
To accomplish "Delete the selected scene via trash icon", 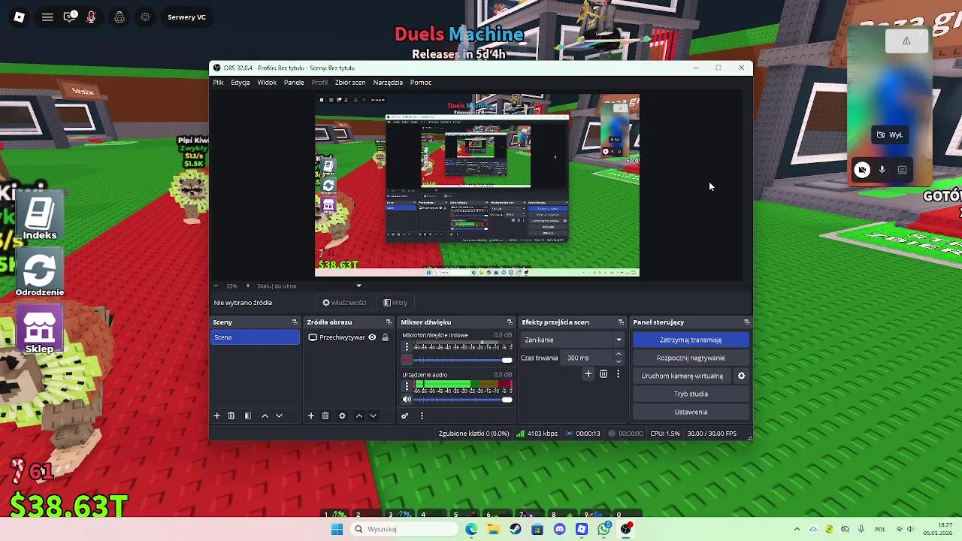I will tap(231, 416).
